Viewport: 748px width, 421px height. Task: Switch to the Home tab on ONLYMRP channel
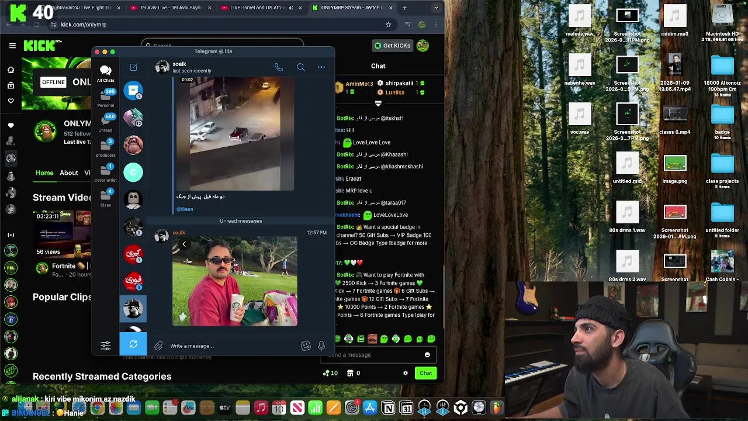point(44,173)
